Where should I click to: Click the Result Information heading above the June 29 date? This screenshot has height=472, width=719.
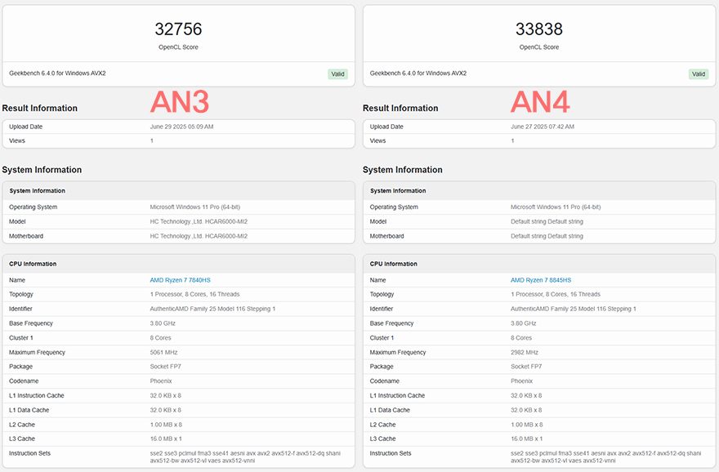click(40, 108)
